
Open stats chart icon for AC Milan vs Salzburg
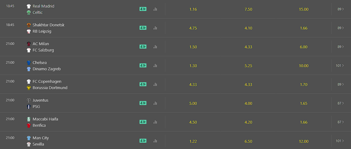point(155,47)
